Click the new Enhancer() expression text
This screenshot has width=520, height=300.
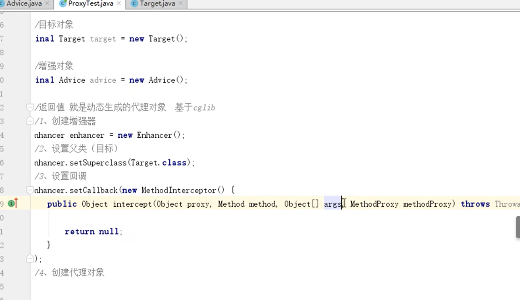[157, 135]
